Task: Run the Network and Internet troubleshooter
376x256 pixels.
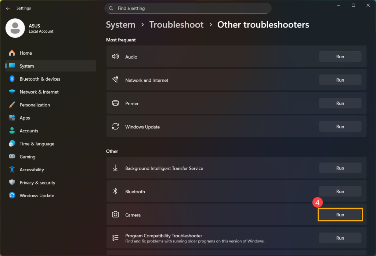Action: pos(340,80)
